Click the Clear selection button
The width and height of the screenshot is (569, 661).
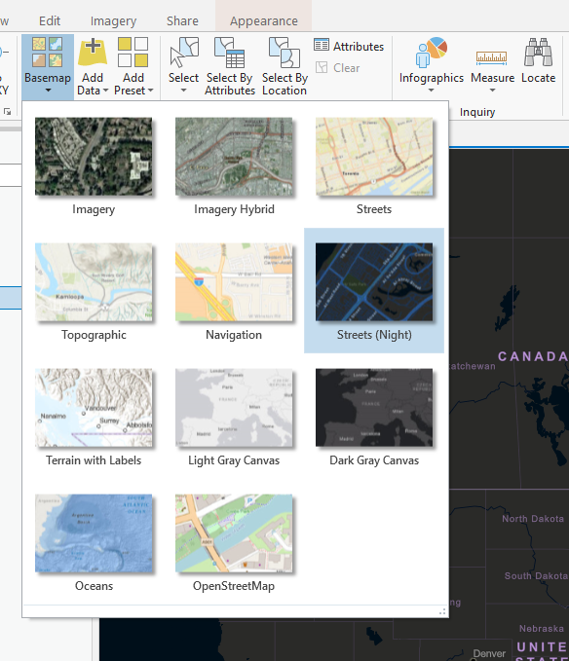(x=338, y=67)
